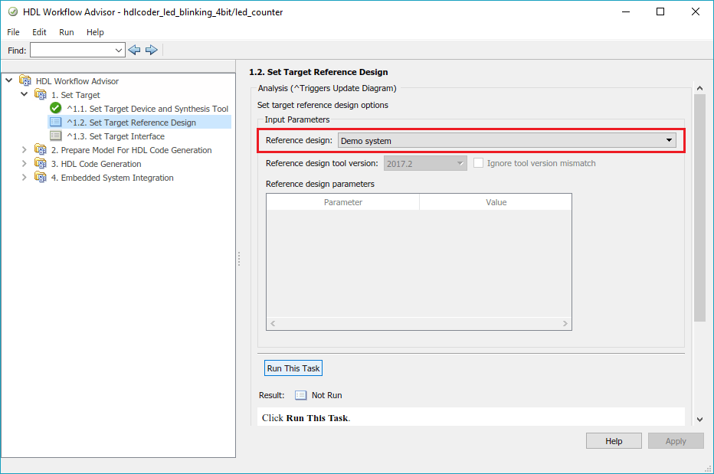Click the HDL Workflow Advisor root folder icon

(25, 81)
